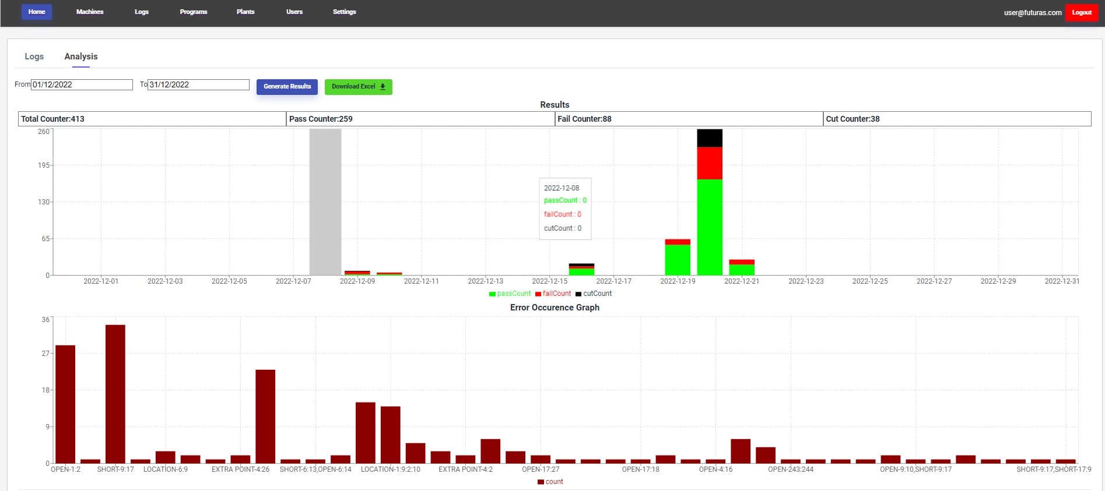Screen dimensions: 1105x491
Task: Click the LOCATION-6:9 axis label
Action: click(x=166, y=469)
